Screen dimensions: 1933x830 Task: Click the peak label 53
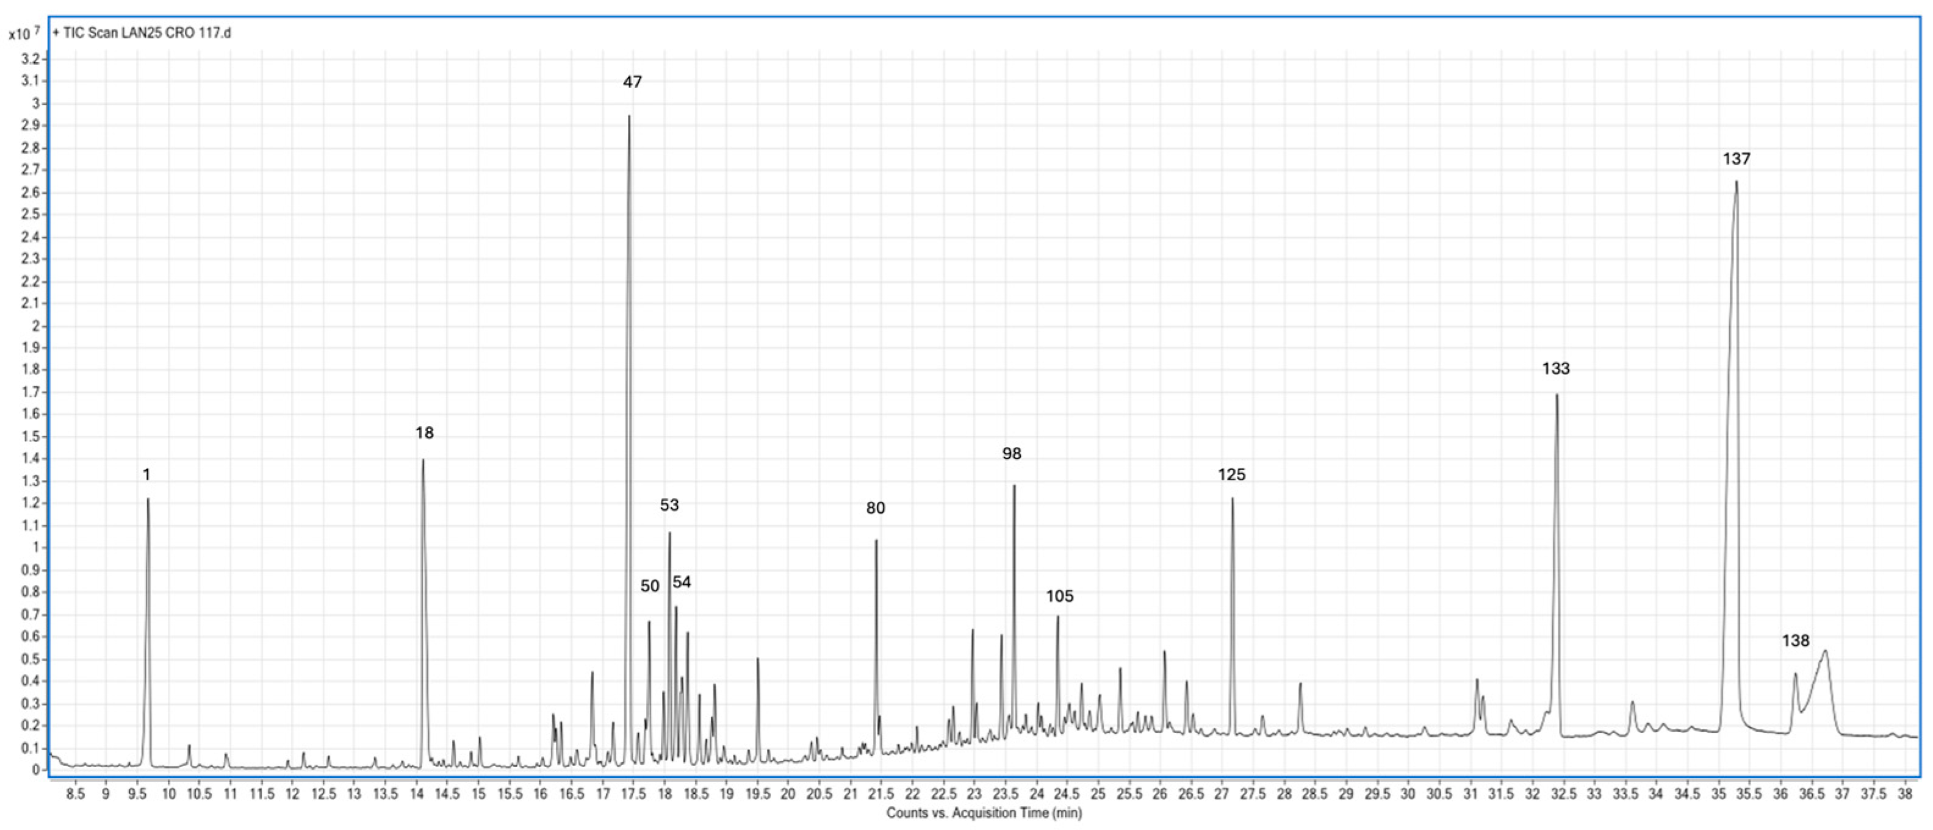(669, 507)
